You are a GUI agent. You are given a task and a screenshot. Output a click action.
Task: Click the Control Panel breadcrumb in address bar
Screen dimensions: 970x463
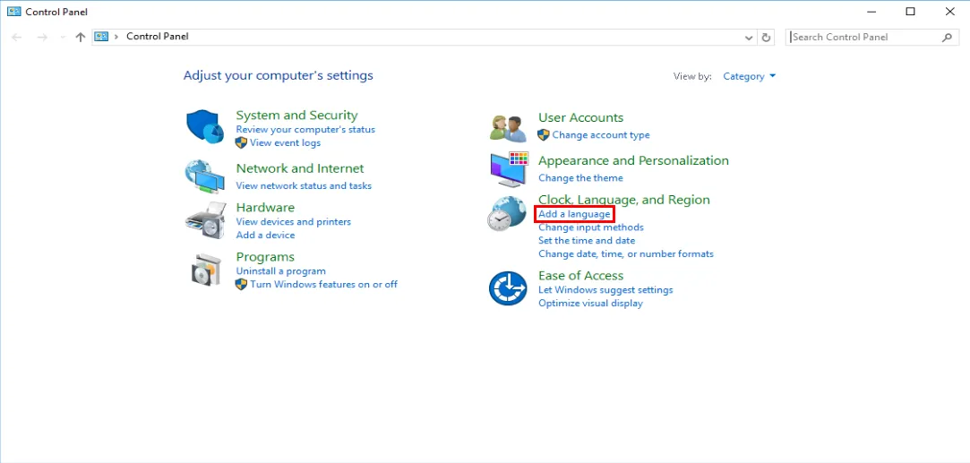tap(157, 37)
